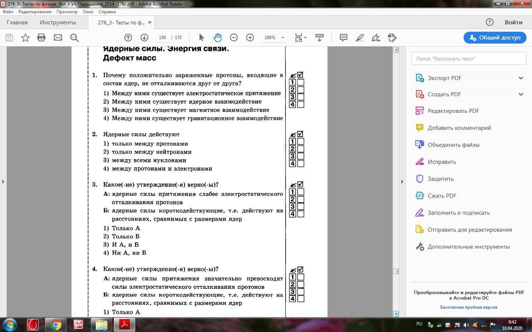Screen dimensions: 532x332
Task: Switch to the Инструменты tab
Action: 58,22
